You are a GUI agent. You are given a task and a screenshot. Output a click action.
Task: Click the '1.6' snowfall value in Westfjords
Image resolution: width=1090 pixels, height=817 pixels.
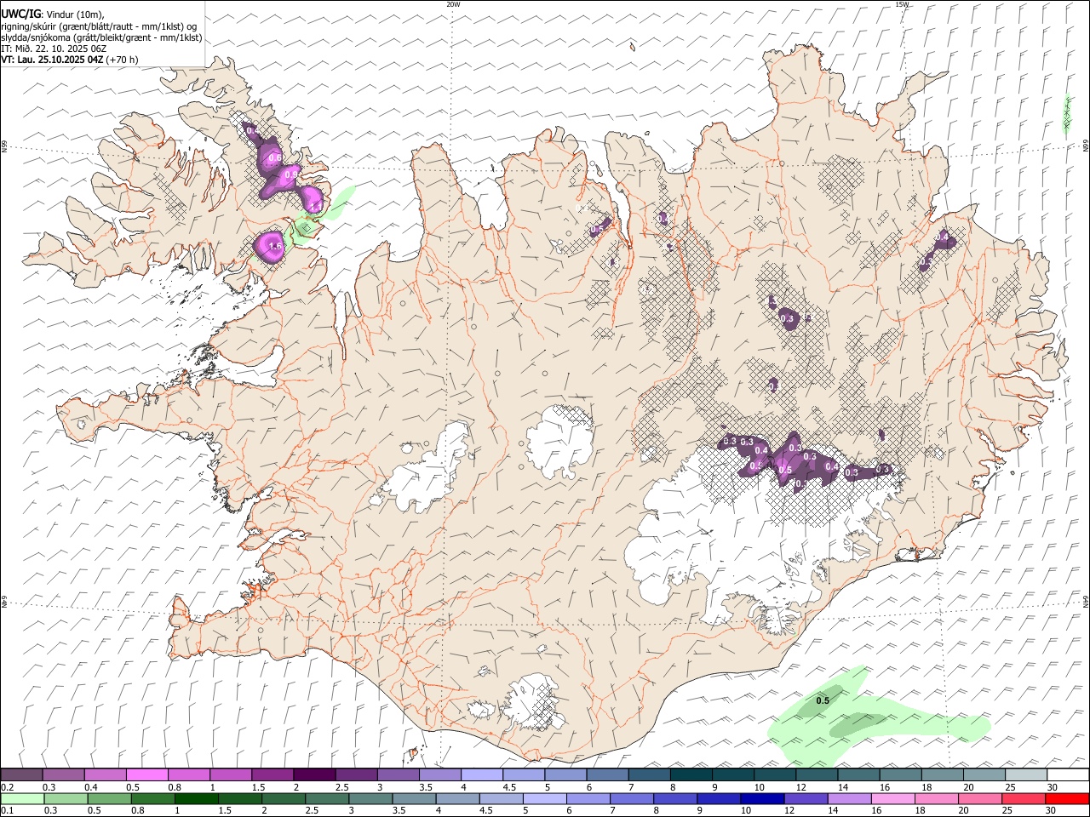click(274, 247)
